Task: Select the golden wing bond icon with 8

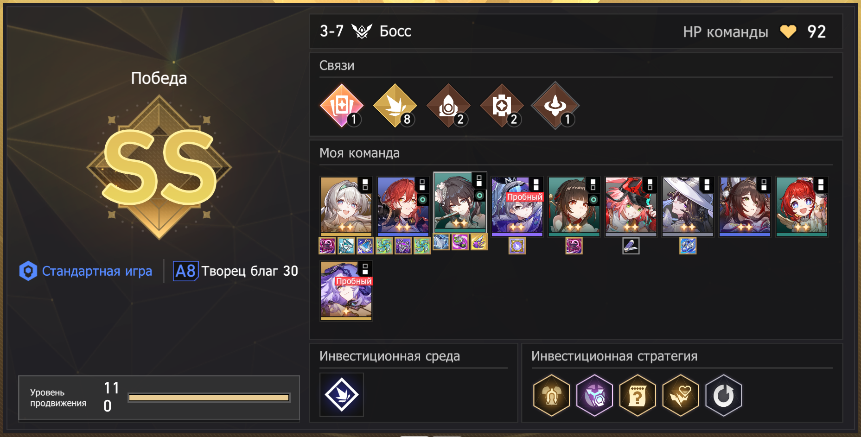Action: (x=395, y=106)
